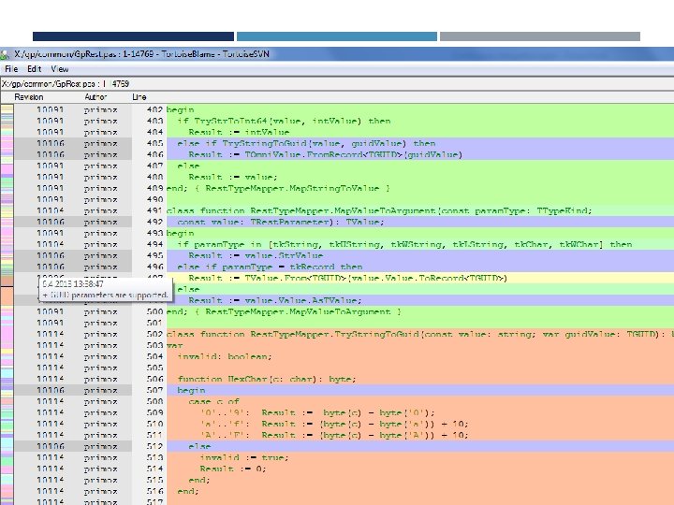Open the Edit menu
This screenshot has width=674, height=505.
click(35, 69)
